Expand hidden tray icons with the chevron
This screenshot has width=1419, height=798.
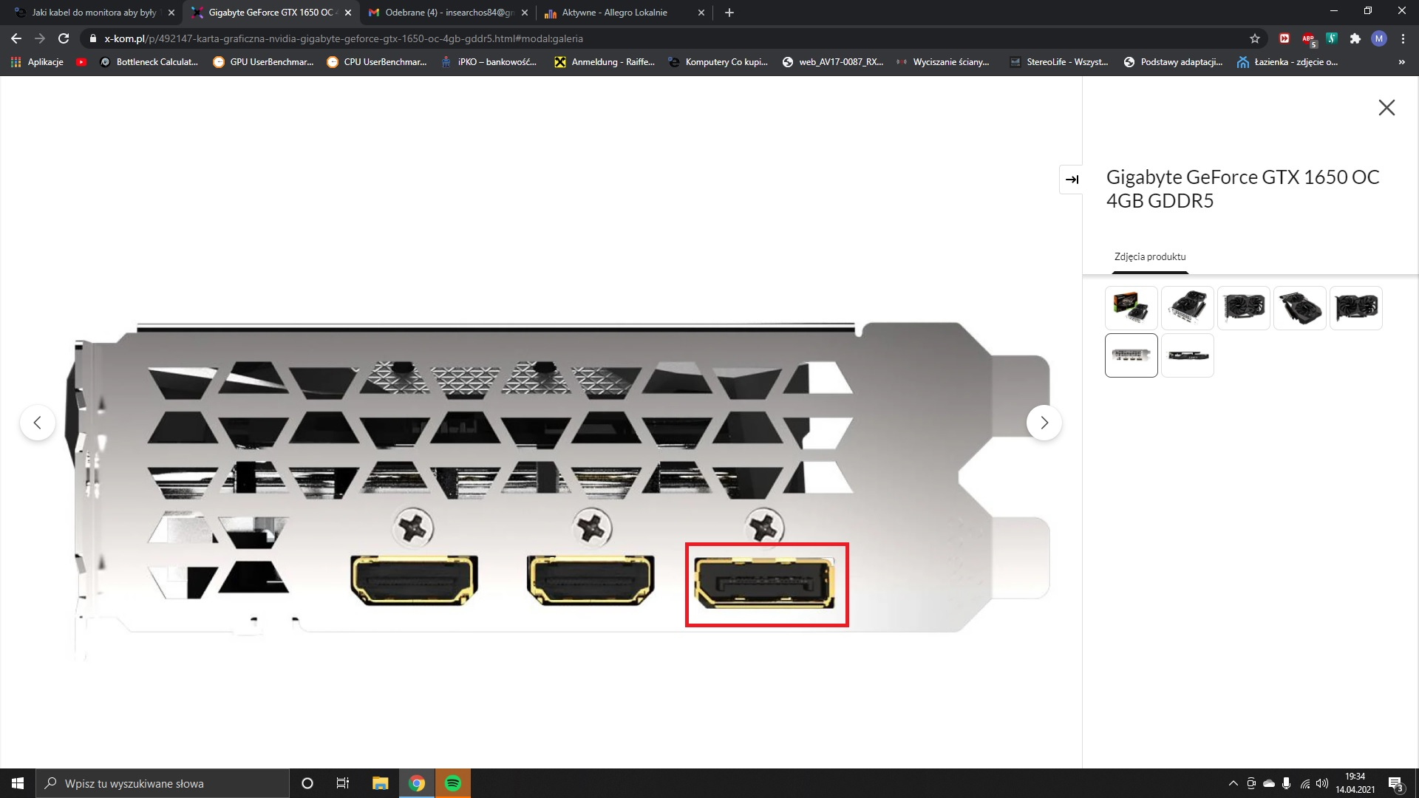1233,783
